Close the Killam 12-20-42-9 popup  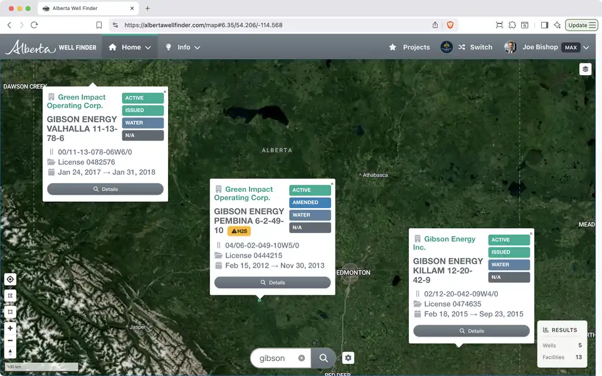[x=531, y=233]
